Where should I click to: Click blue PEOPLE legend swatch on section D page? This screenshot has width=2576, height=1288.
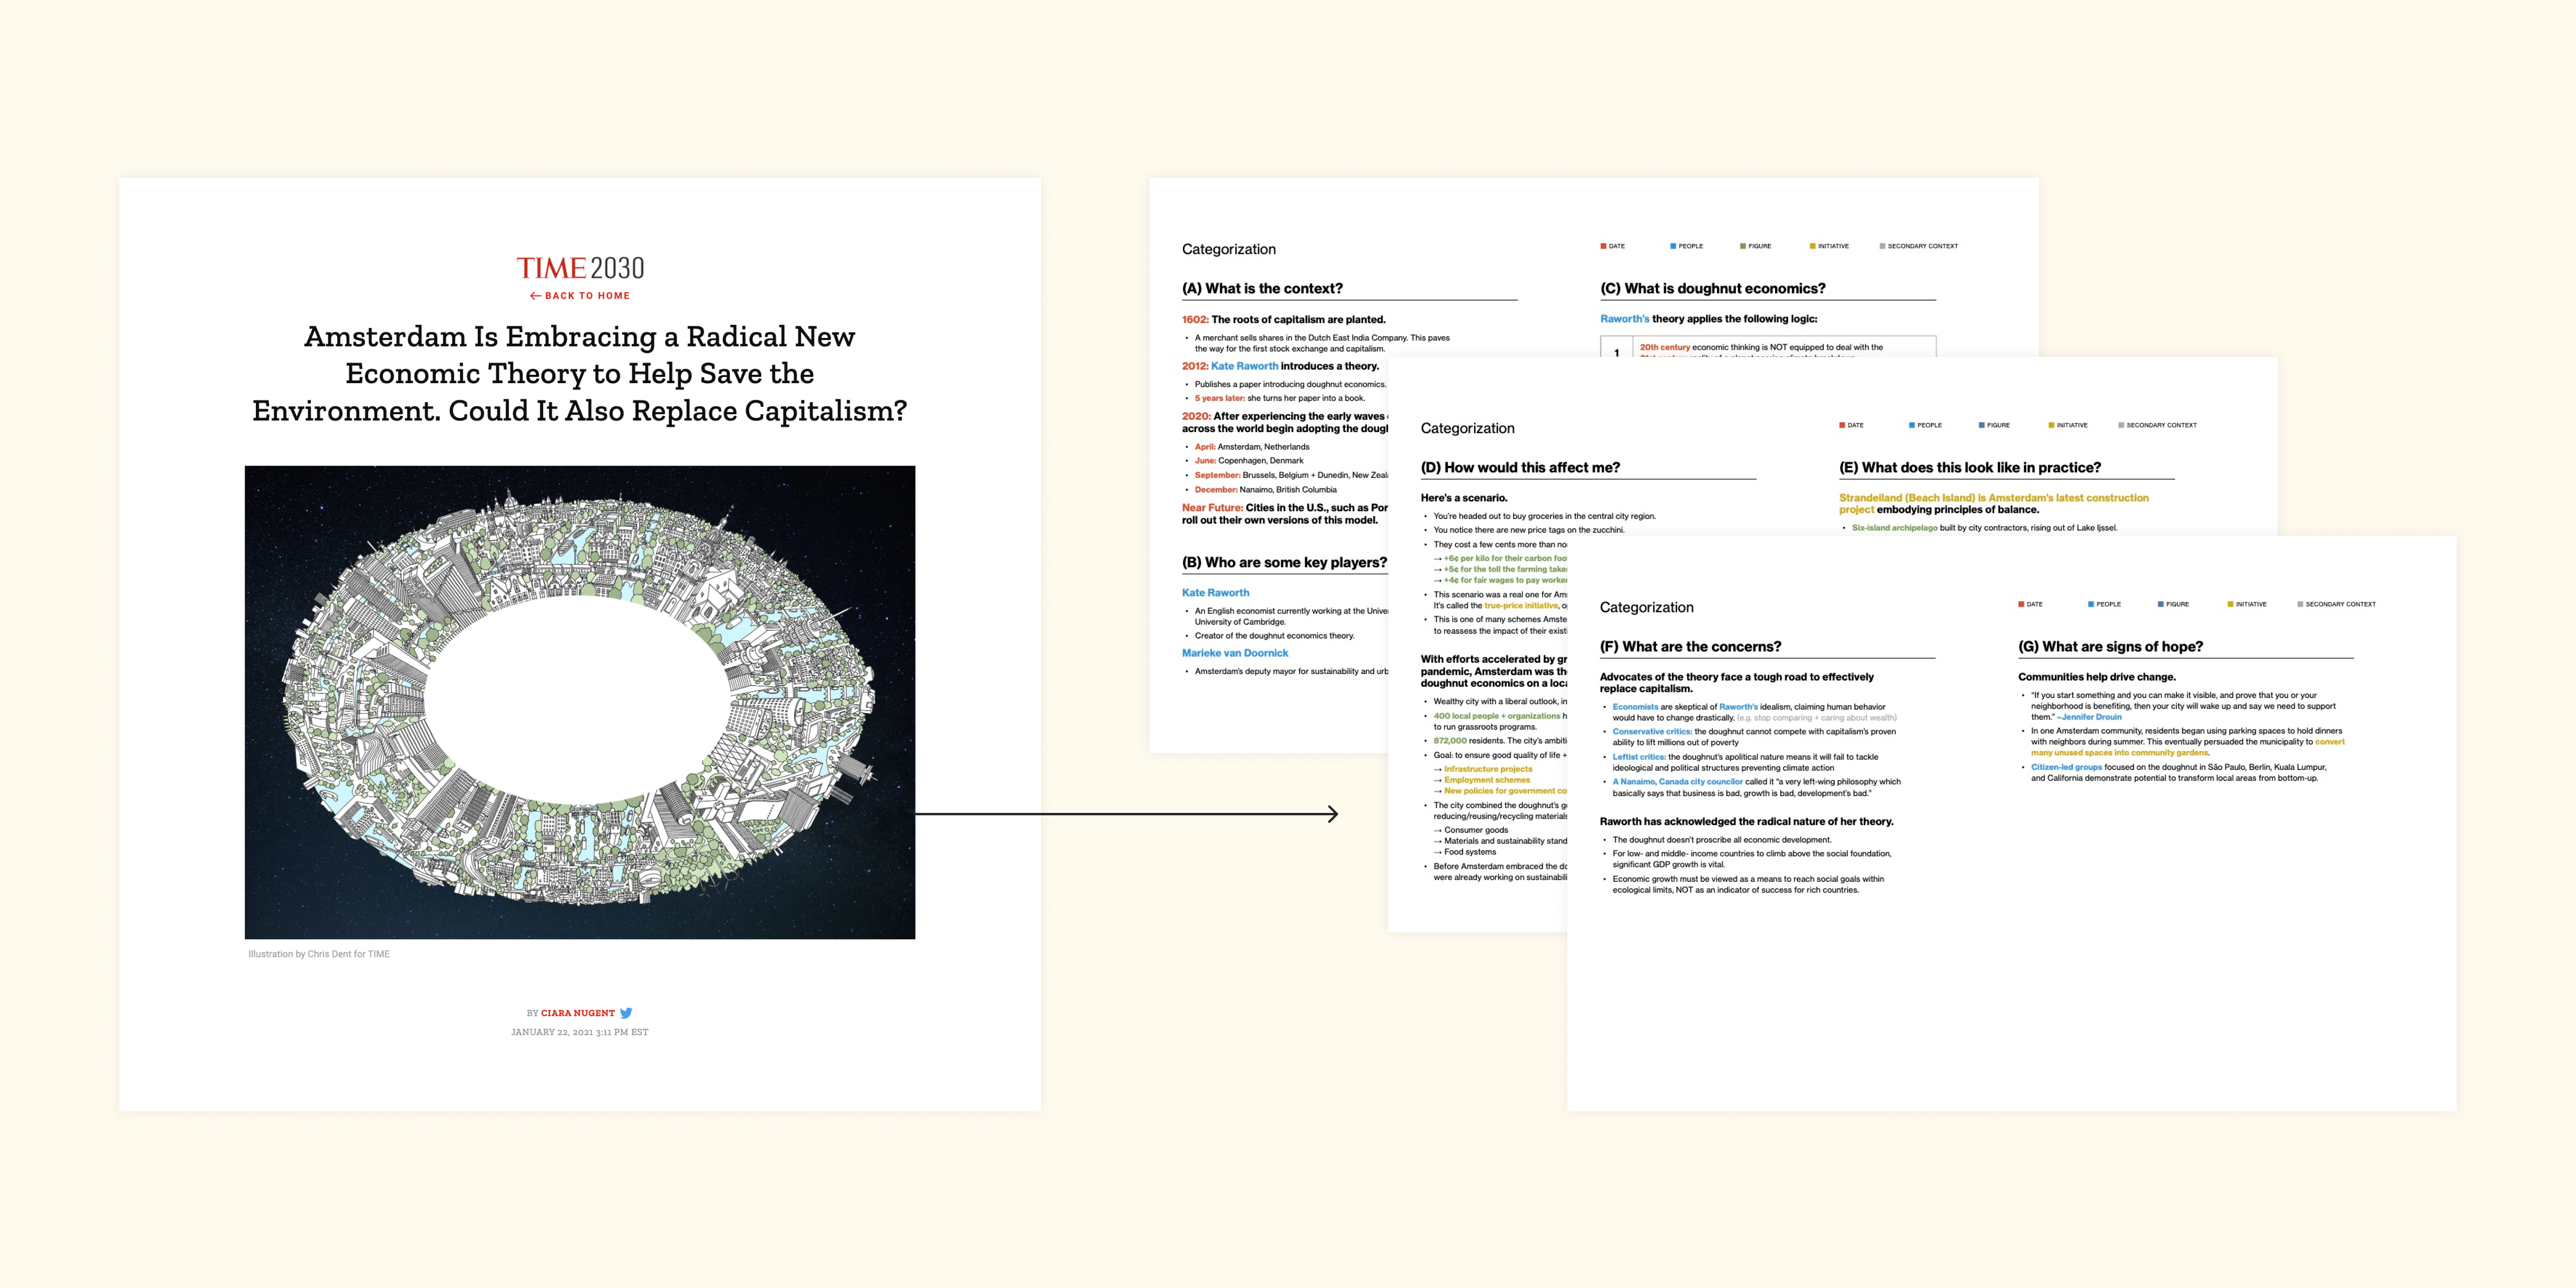click(x=1912, y=425)
